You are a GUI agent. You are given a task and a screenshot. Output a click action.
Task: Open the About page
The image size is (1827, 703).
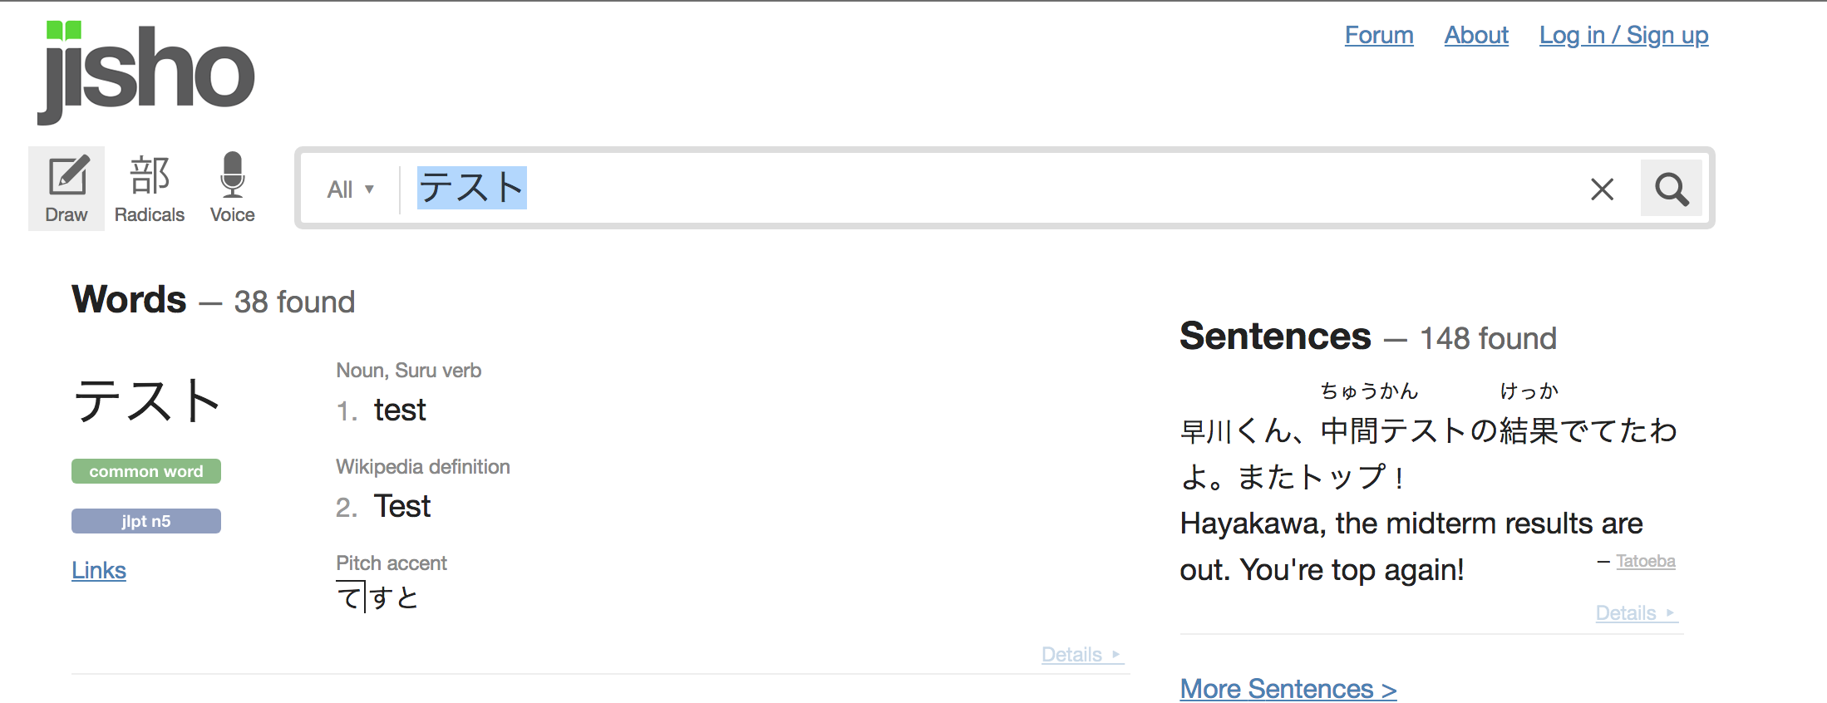pos(1476,35)
